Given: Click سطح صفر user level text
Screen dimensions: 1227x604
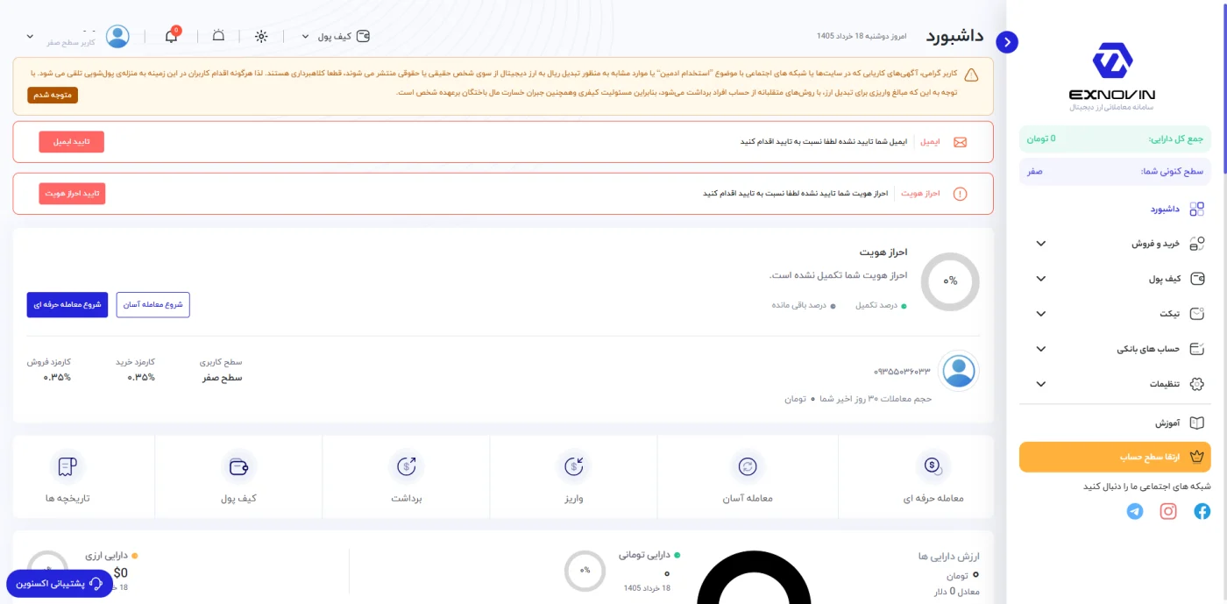Looking at the screenshot, I should pos(222,378).
